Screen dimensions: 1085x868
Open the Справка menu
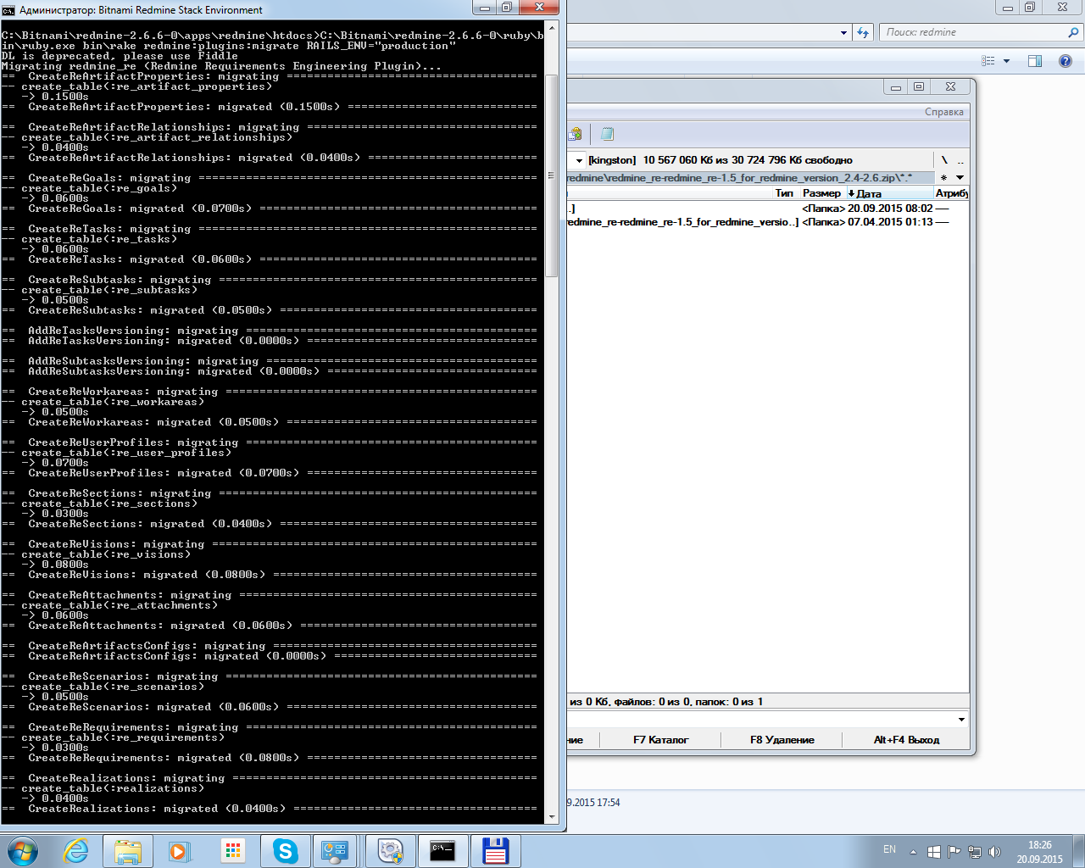[943, 112]
